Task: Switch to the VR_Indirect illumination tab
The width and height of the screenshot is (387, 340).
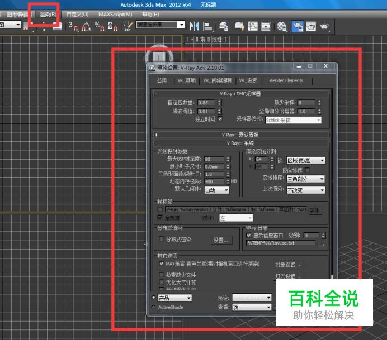Action: 217,80
